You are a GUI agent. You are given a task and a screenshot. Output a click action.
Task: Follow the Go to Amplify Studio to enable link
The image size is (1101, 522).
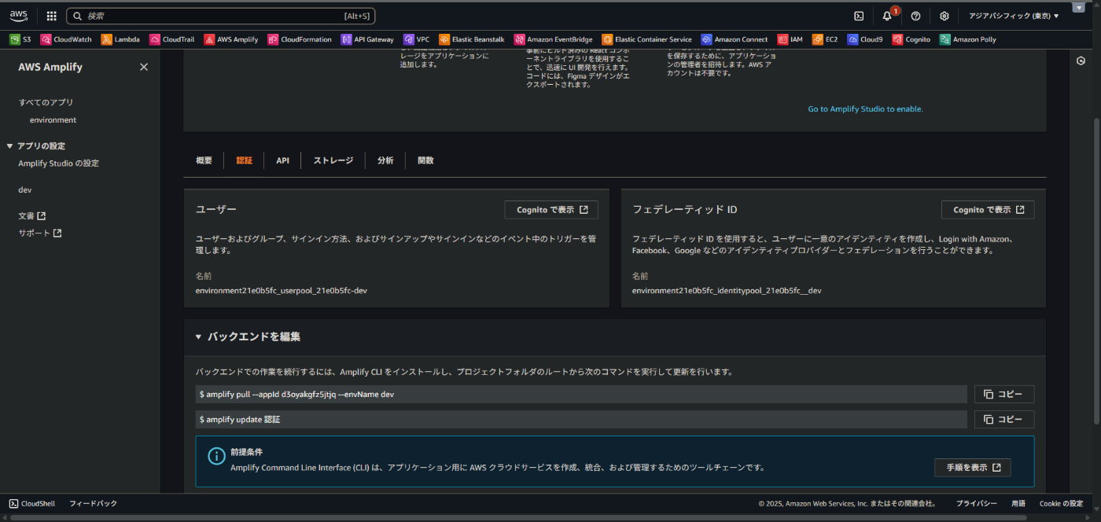(865, 109)
